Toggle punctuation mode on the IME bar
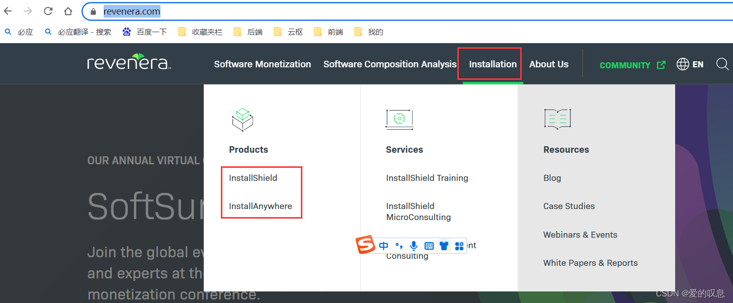 tap(399, 246)
